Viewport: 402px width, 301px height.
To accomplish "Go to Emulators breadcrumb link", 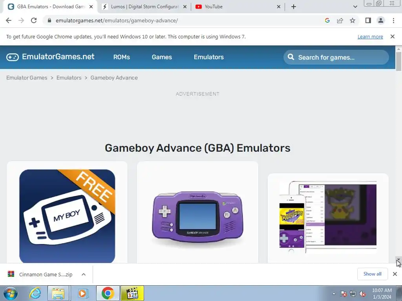I will click(69, 78).
